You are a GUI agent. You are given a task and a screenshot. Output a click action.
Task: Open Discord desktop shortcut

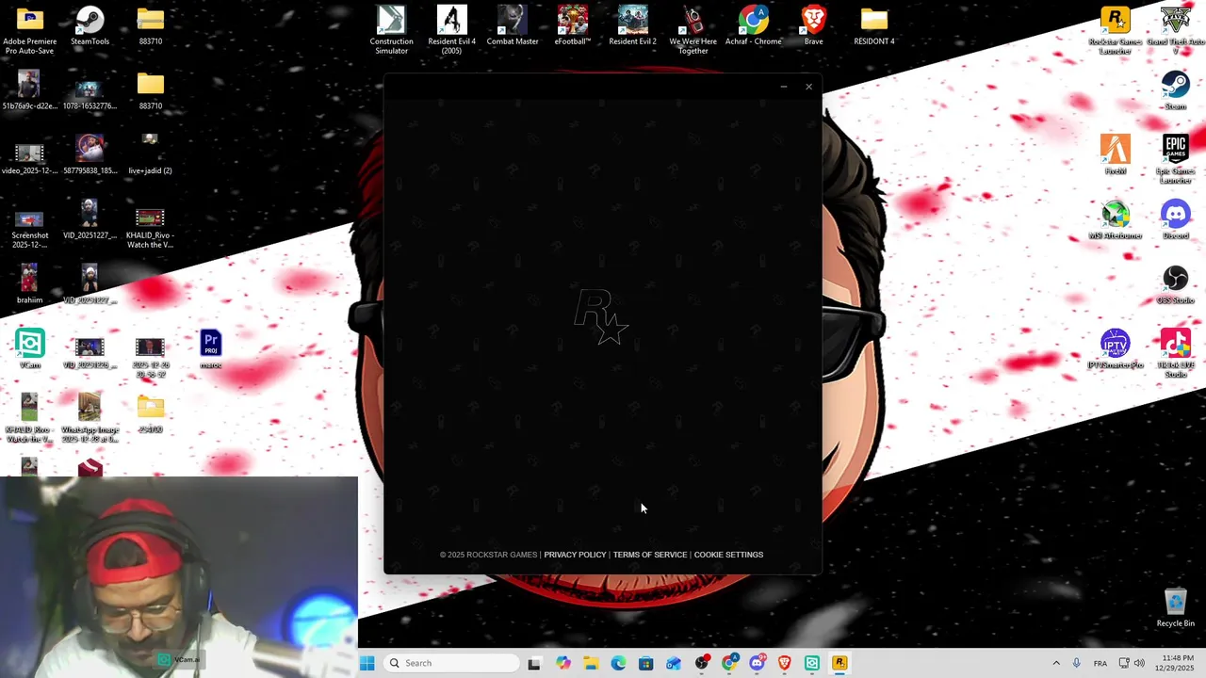1176,220
